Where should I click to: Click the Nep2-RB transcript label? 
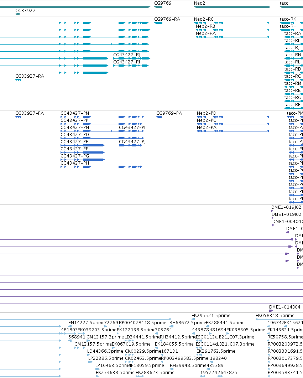(205, 26)
